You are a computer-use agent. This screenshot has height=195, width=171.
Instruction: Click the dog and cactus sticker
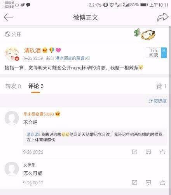click(145, 34)
